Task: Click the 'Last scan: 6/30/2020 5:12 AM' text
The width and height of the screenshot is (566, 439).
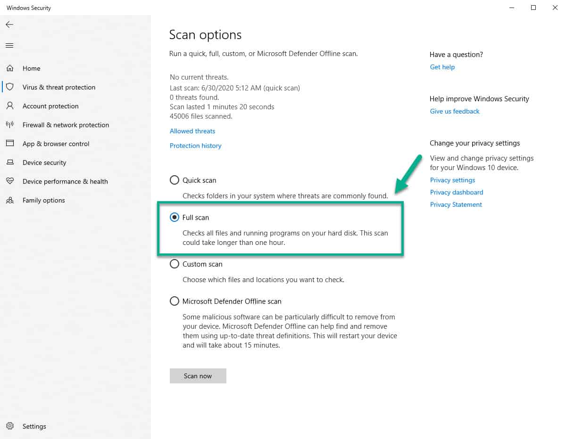Action: tap(235, 88)
